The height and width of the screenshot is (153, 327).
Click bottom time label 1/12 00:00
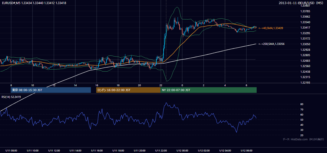[x=182, y=151]
